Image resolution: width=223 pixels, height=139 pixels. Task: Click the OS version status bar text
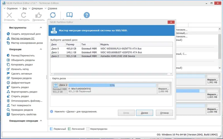click(187, 135)
